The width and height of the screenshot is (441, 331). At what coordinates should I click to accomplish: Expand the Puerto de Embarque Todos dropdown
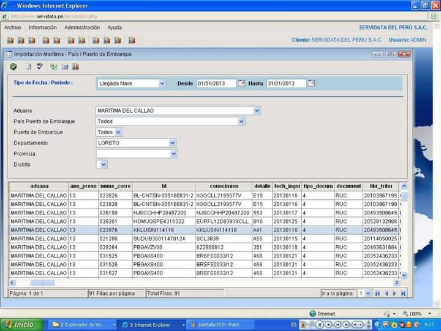coord(118,132)
